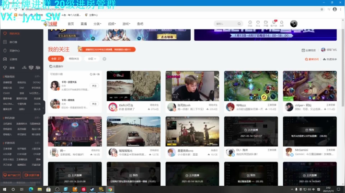Open the user avatar in header

[x=294, y=24]
